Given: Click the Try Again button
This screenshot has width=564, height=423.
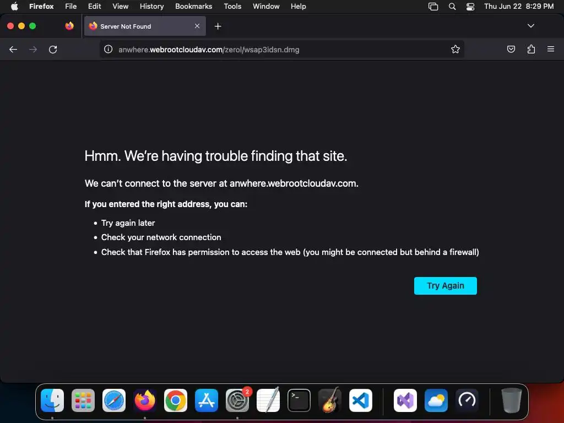Looking at the screenshot, I should click(445, 286).
